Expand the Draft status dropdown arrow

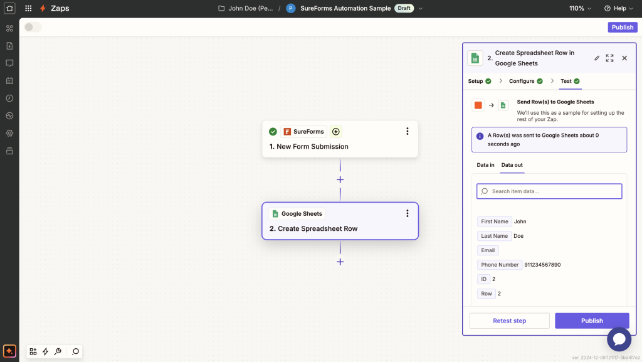click(421, 9)
